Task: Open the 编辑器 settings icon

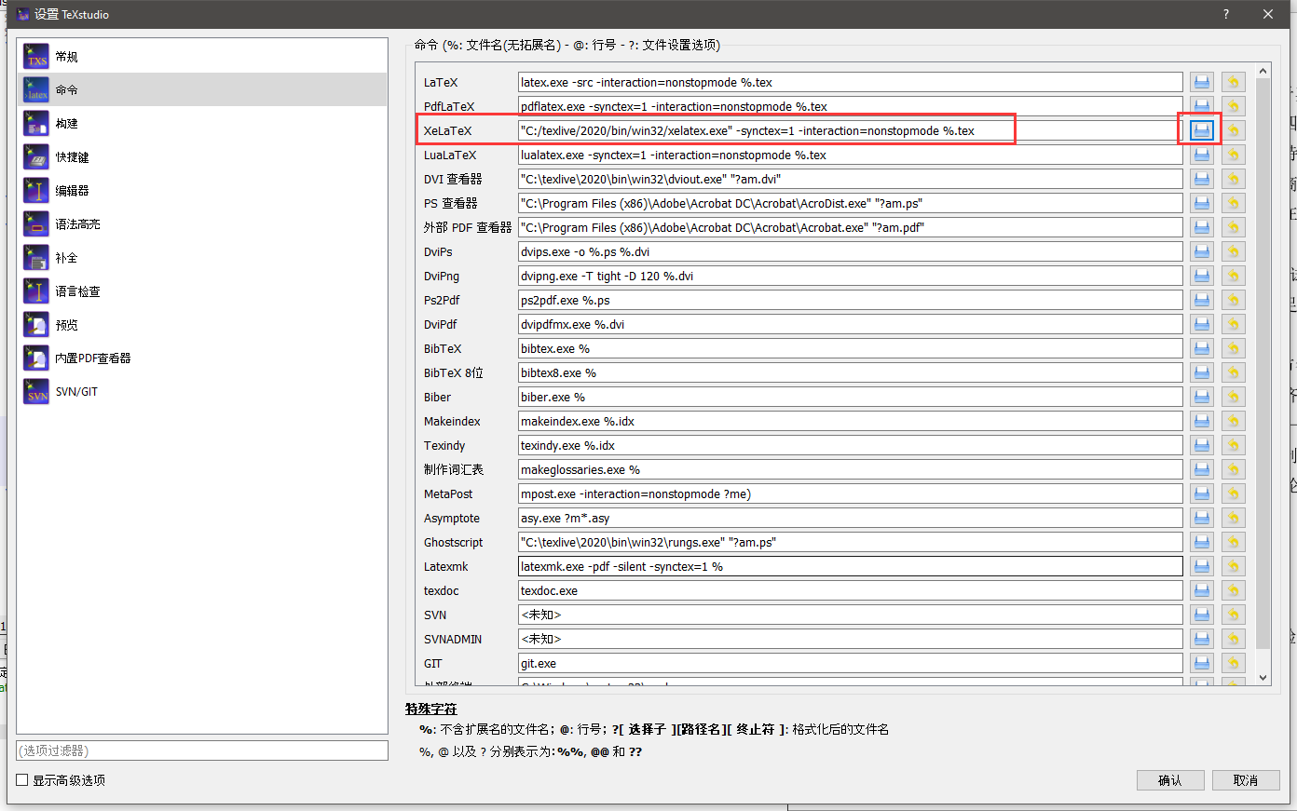Action: 35,190
